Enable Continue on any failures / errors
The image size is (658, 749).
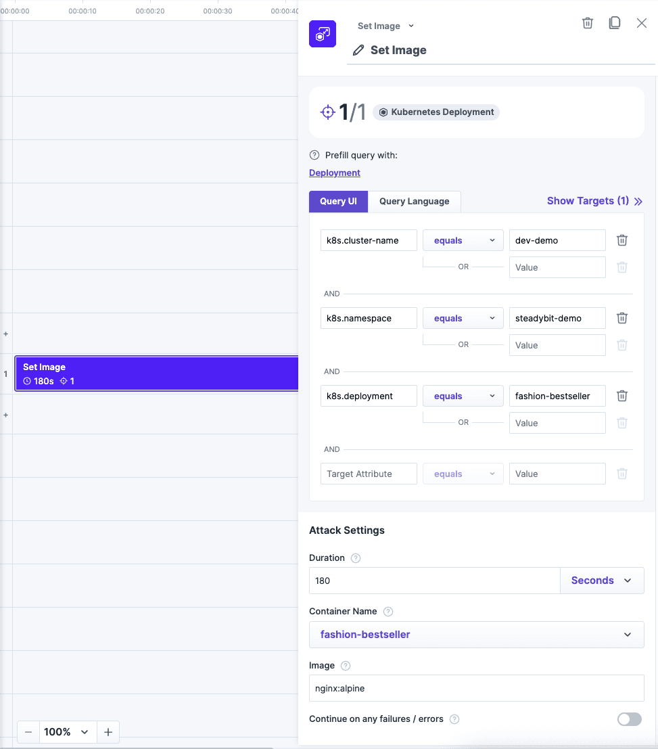pyautogui.click(x=629, y=719)
